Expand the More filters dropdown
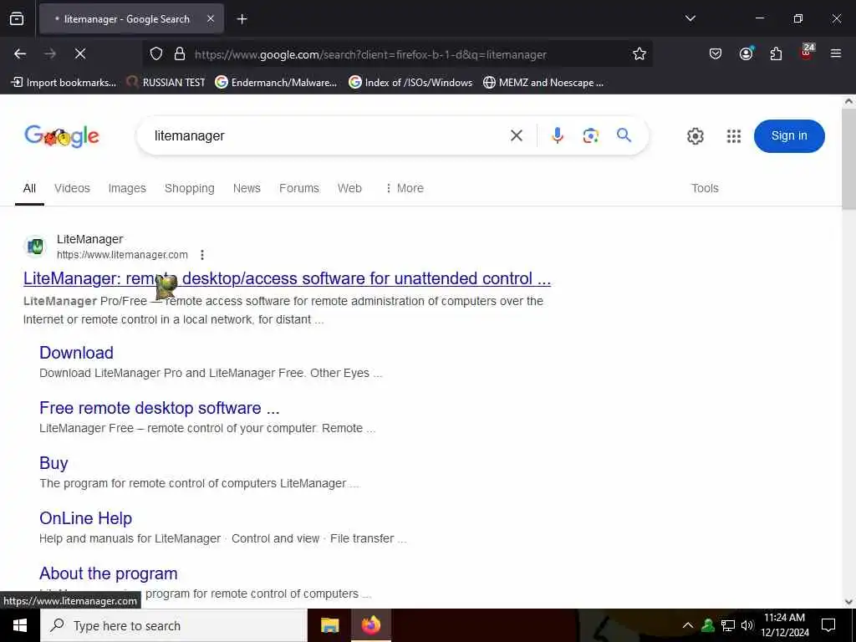Screen dimensions: 856x642 pyautogui.click(x=404, y=188)
